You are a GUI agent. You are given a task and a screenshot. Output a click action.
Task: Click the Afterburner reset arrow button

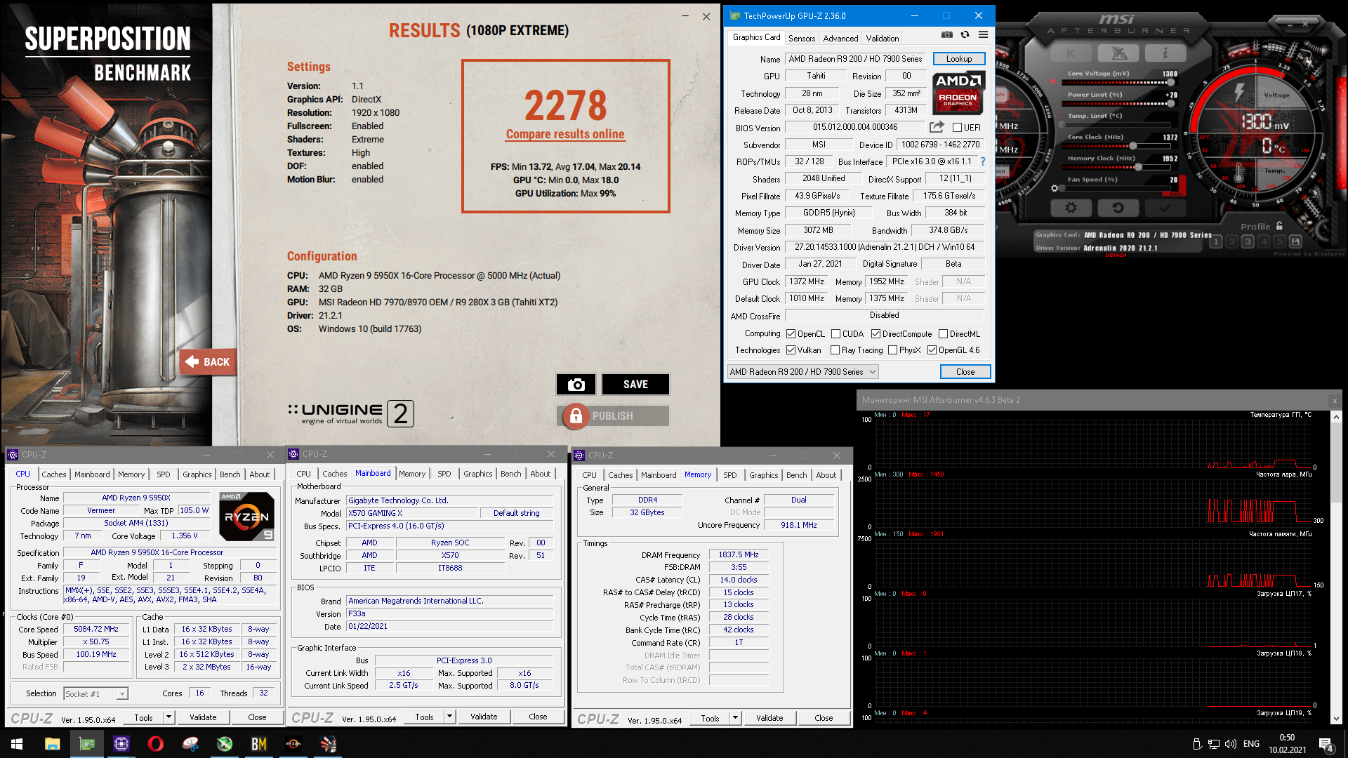click(x=1118, y=208)
